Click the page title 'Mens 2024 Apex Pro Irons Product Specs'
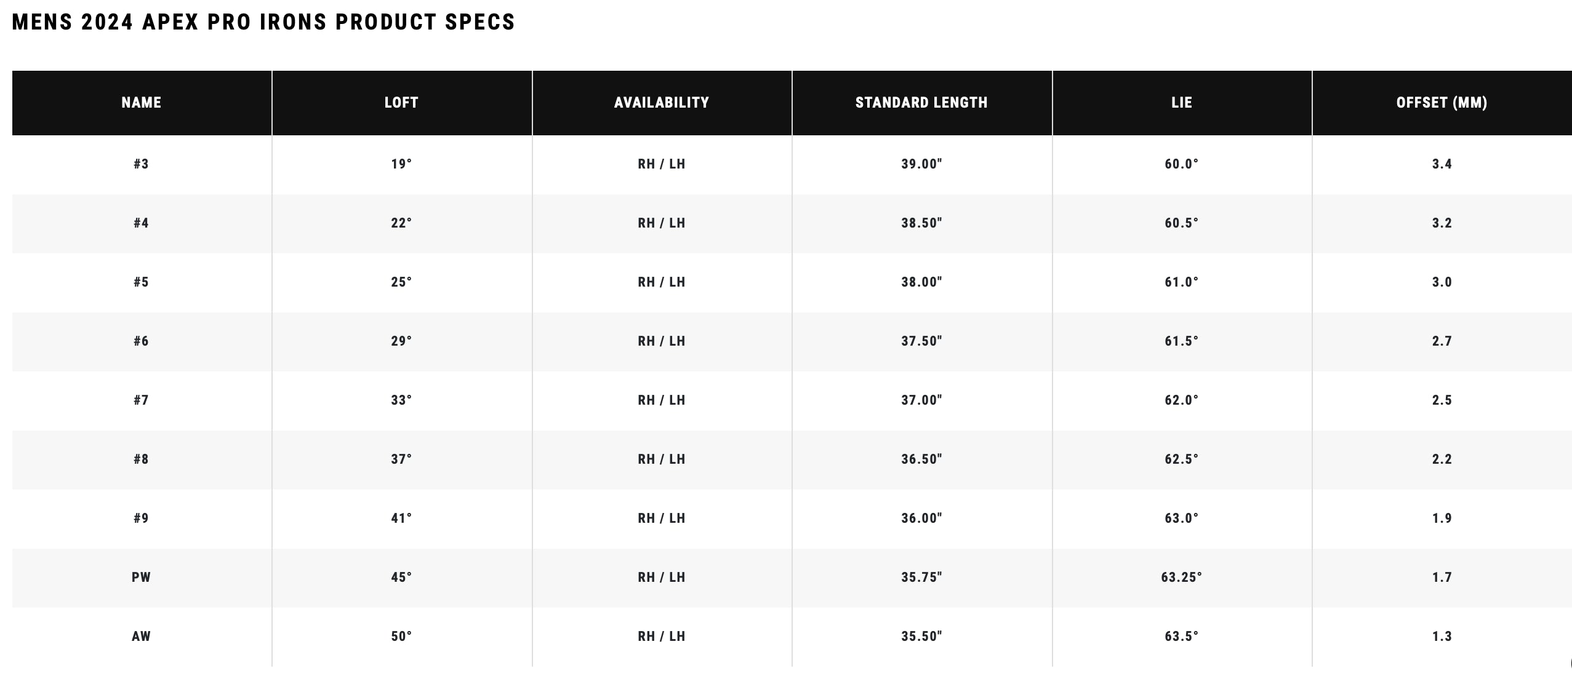The width and height of the screenshot is (1572, 679). click(x=263, y=22)
